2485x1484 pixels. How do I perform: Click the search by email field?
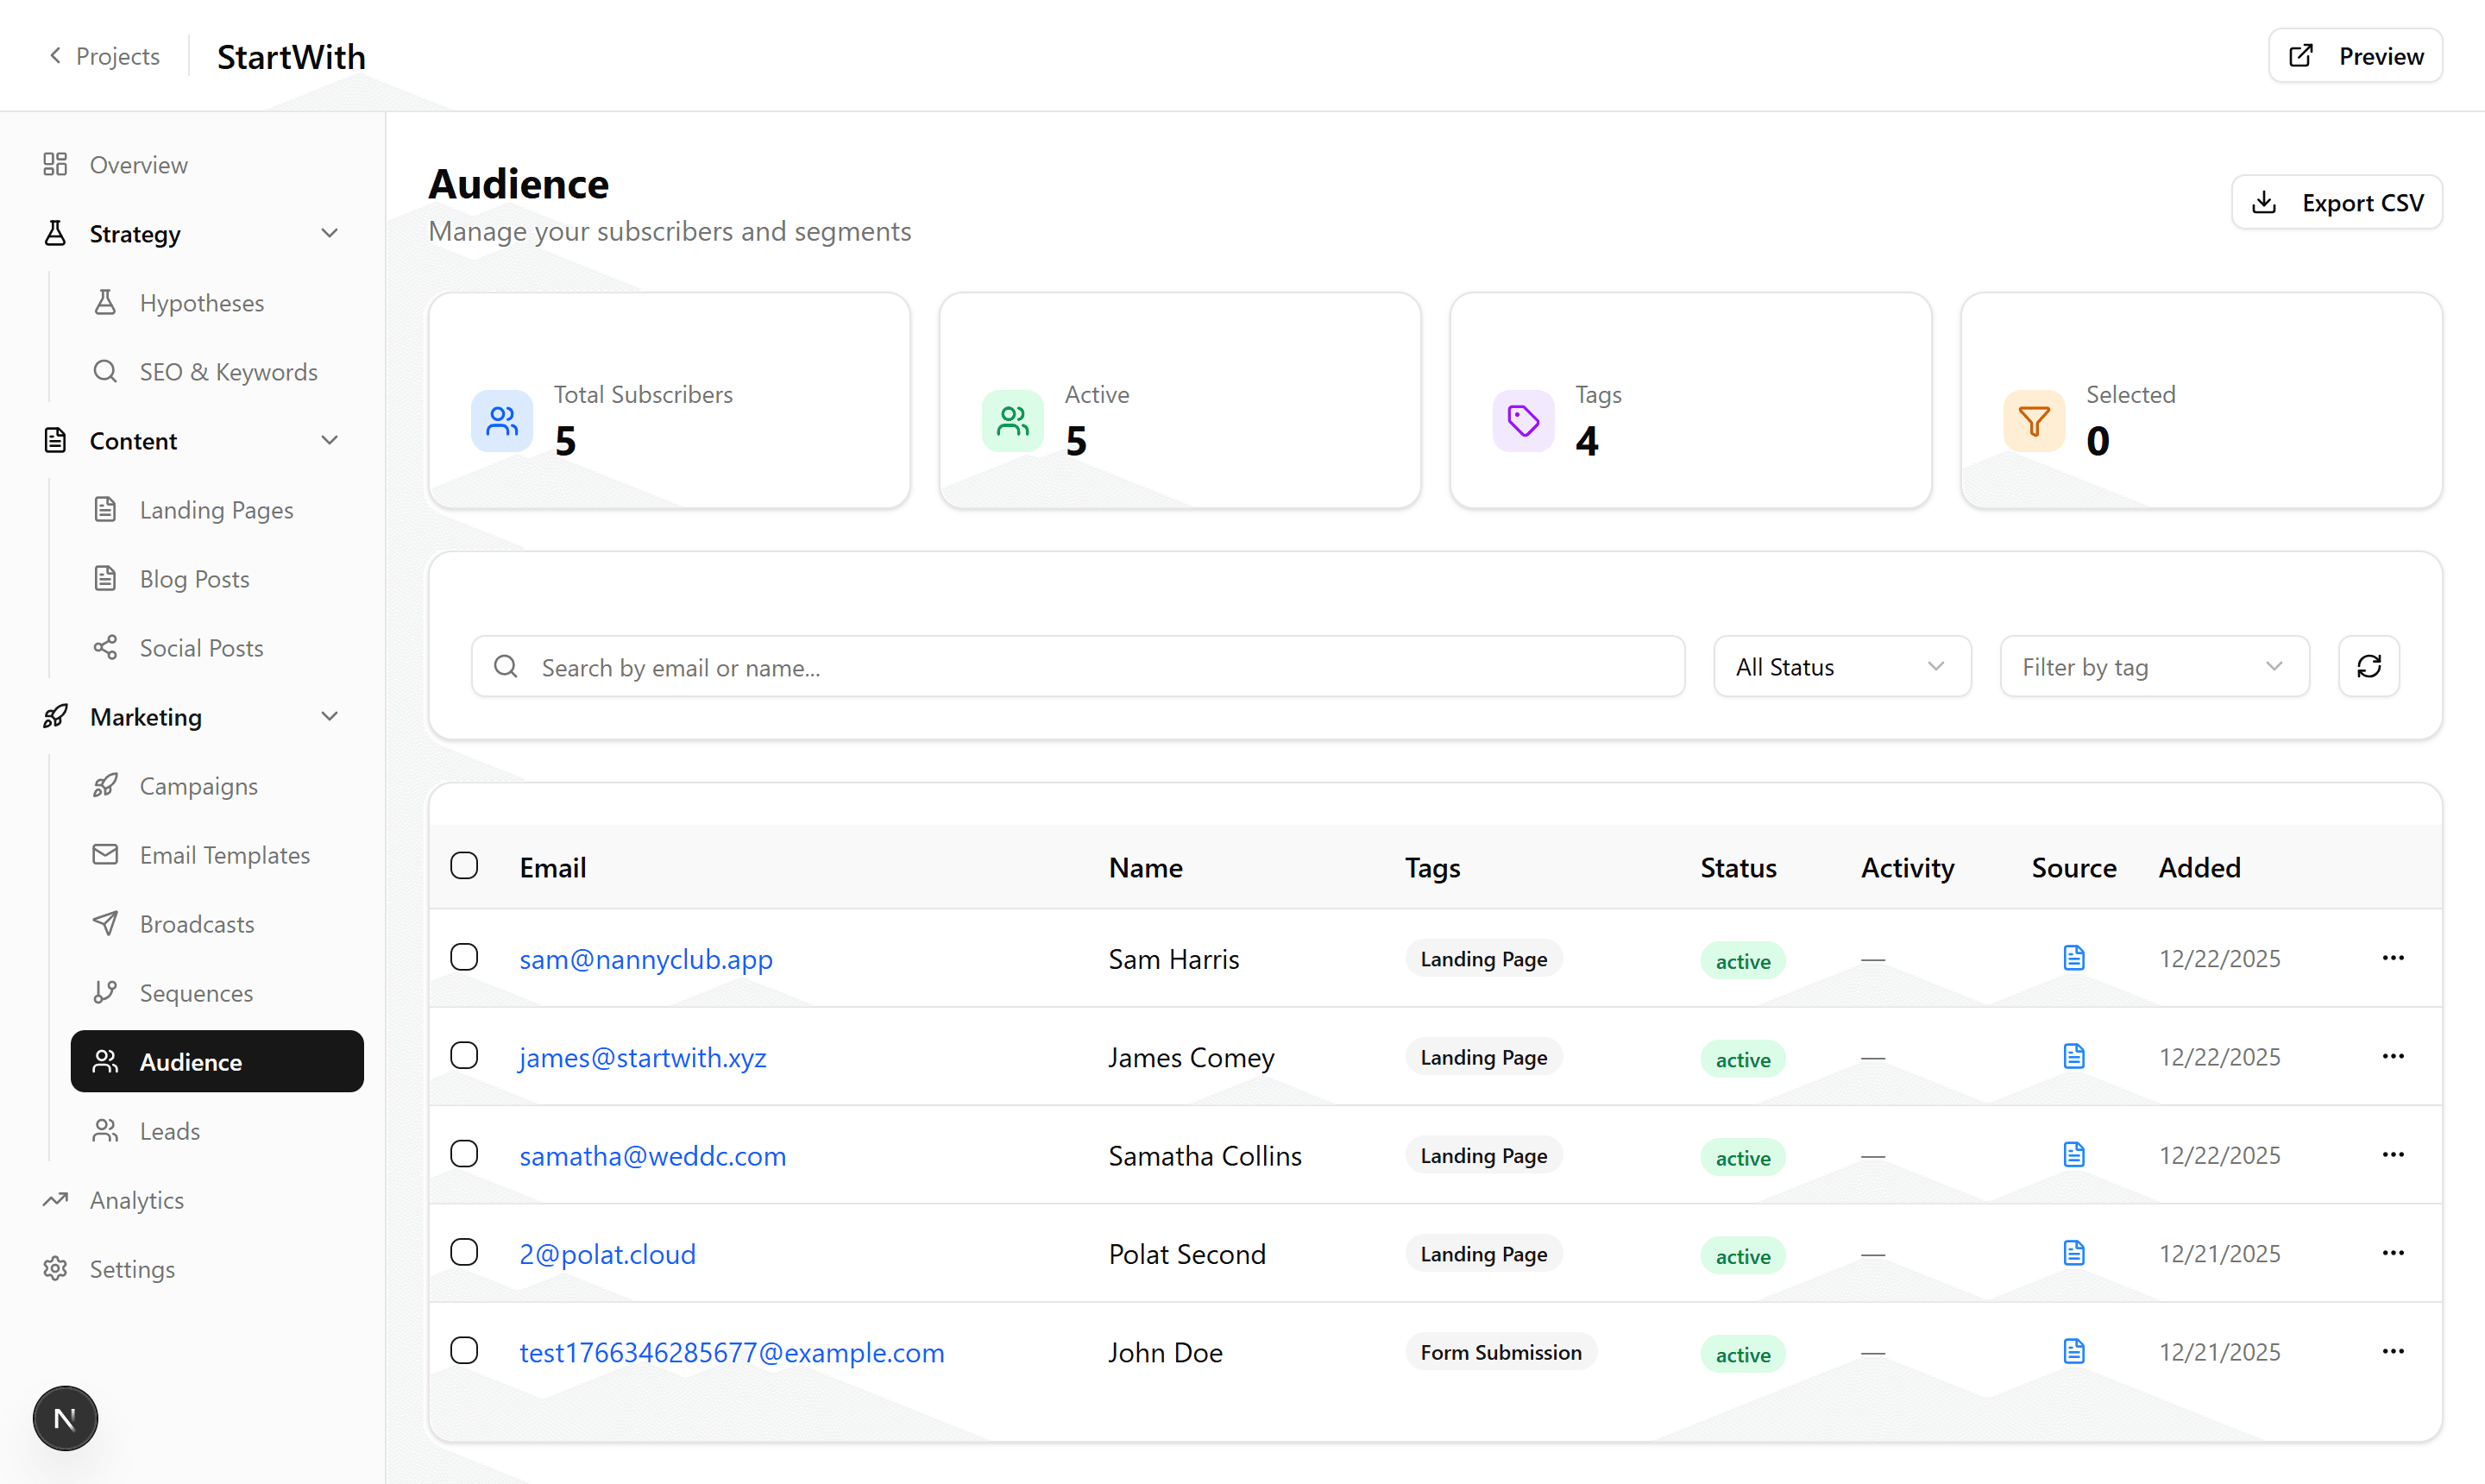coord(1078,666)
